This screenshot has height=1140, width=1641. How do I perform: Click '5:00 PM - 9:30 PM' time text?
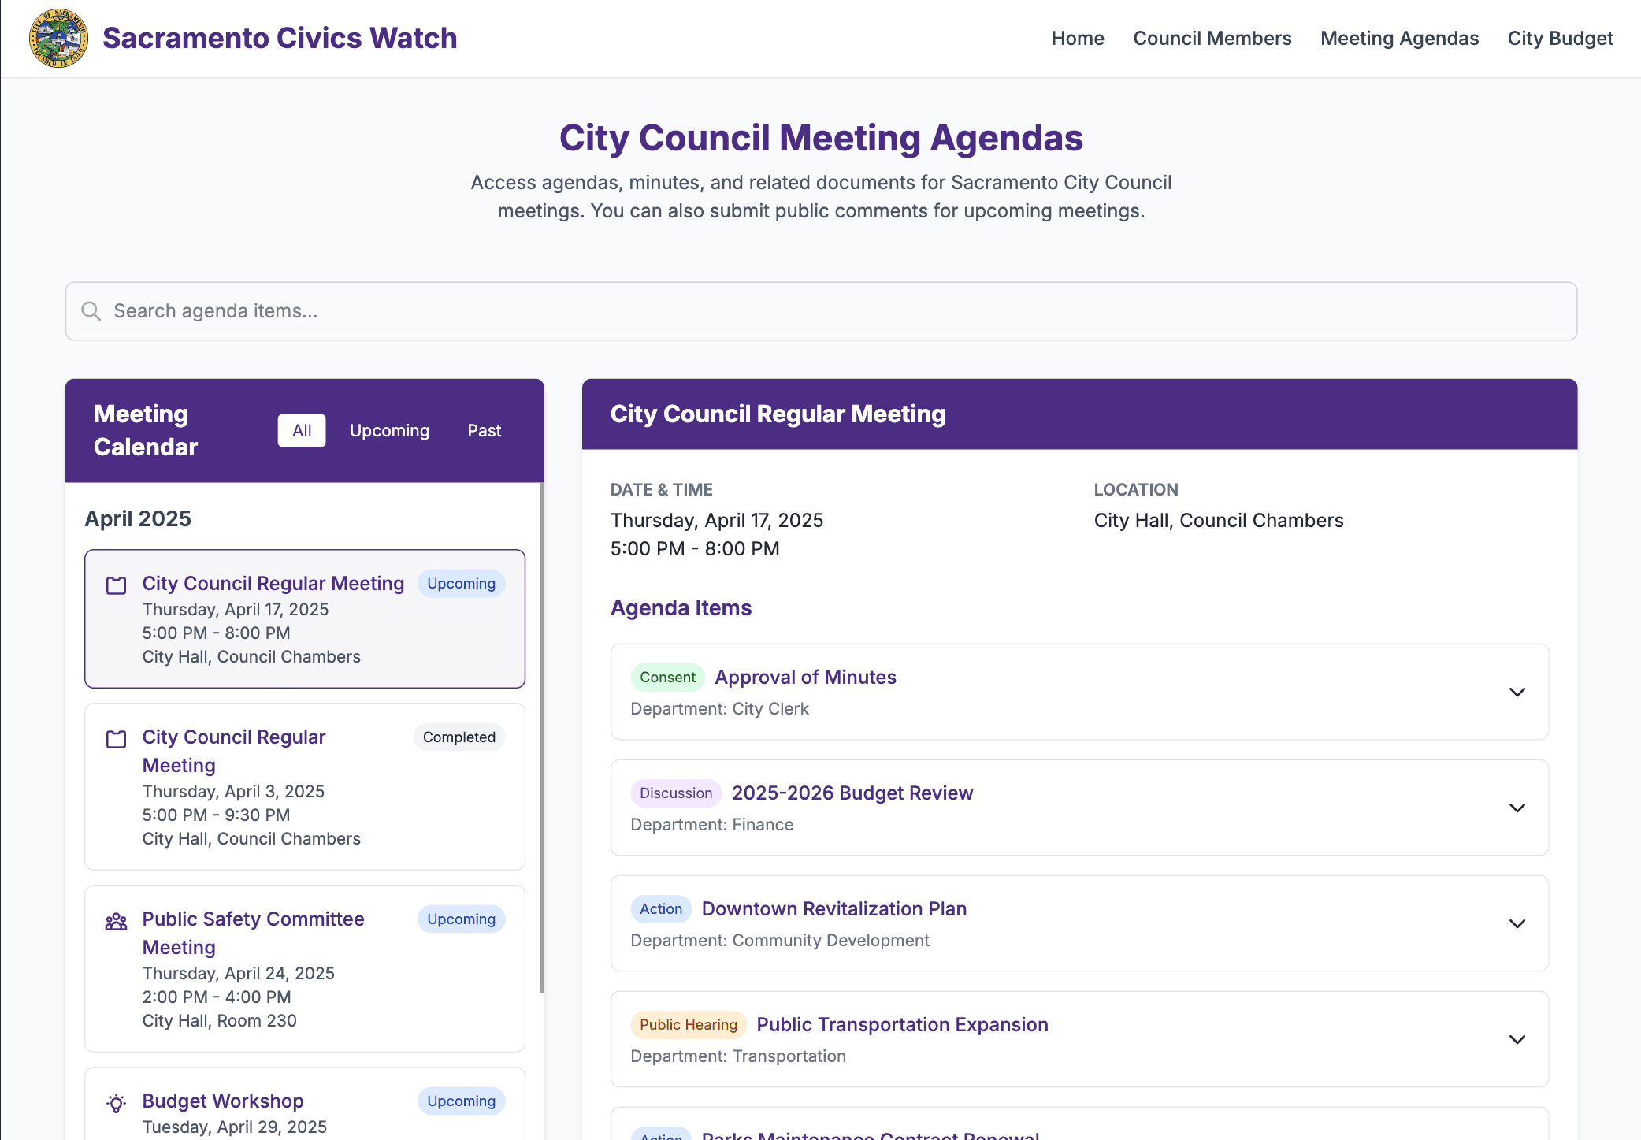pyautogui.click(x=216, y=815)
